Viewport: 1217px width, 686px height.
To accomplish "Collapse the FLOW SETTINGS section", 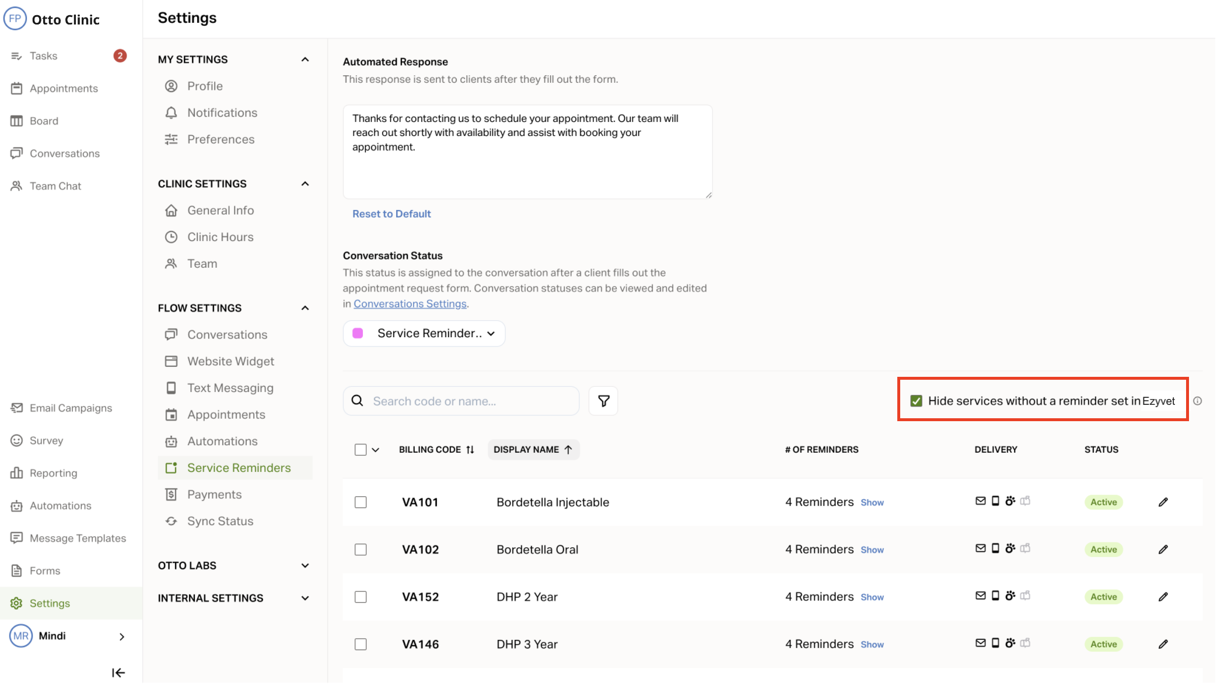I will 305,308.
